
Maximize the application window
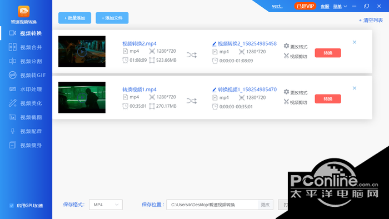(x=367, y=6)
